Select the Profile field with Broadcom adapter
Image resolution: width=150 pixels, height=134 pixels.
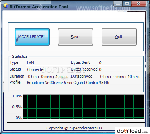[84, 83]
